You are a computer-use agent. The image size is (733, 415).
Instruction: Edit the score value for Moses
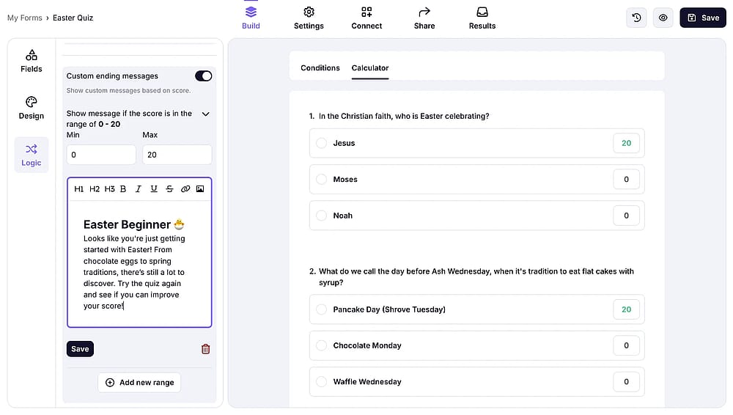[626, 179]
